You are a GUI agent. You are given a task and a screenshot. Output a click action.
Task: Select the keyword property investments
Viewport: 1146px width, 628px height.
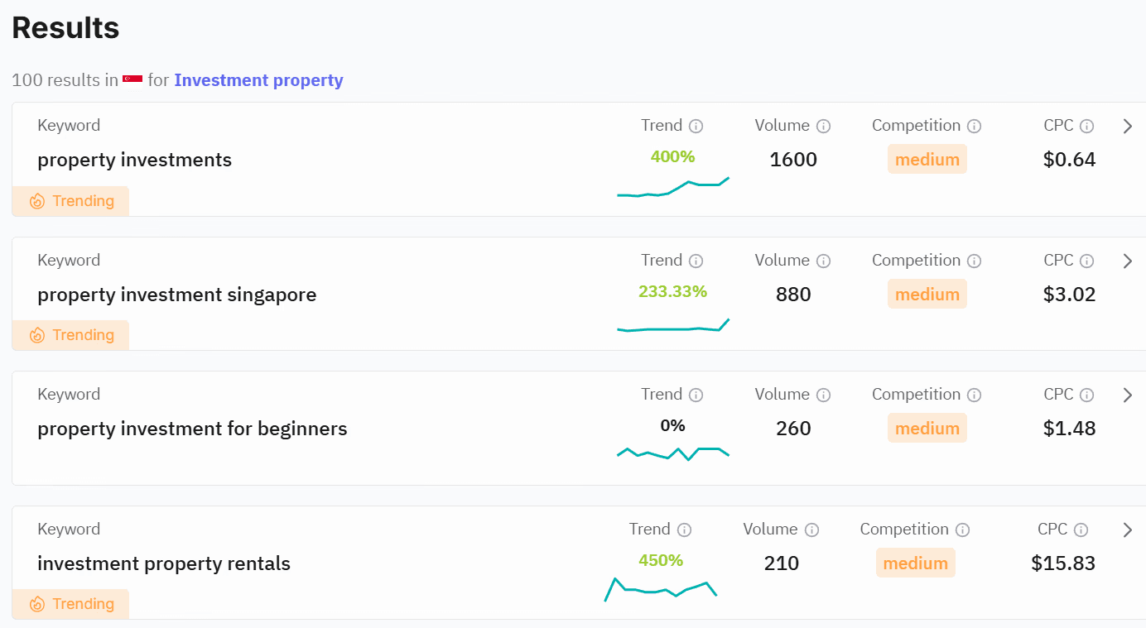click(x=134, y=160)
